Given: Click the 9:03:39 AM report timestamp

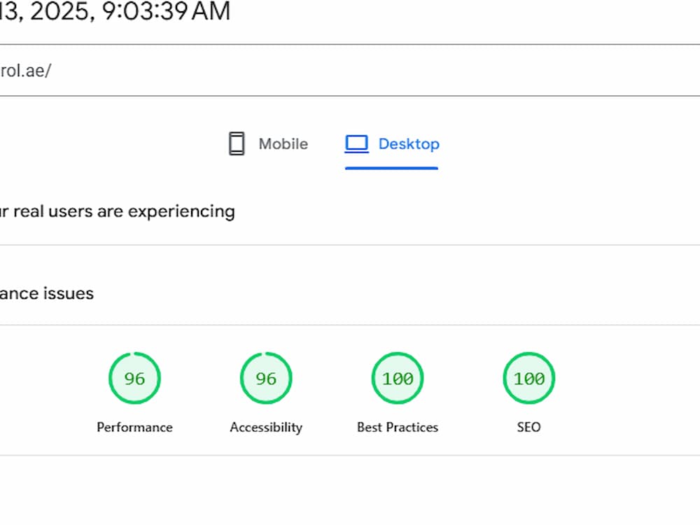Looking at the screenshot, I should tap(115, 11).
